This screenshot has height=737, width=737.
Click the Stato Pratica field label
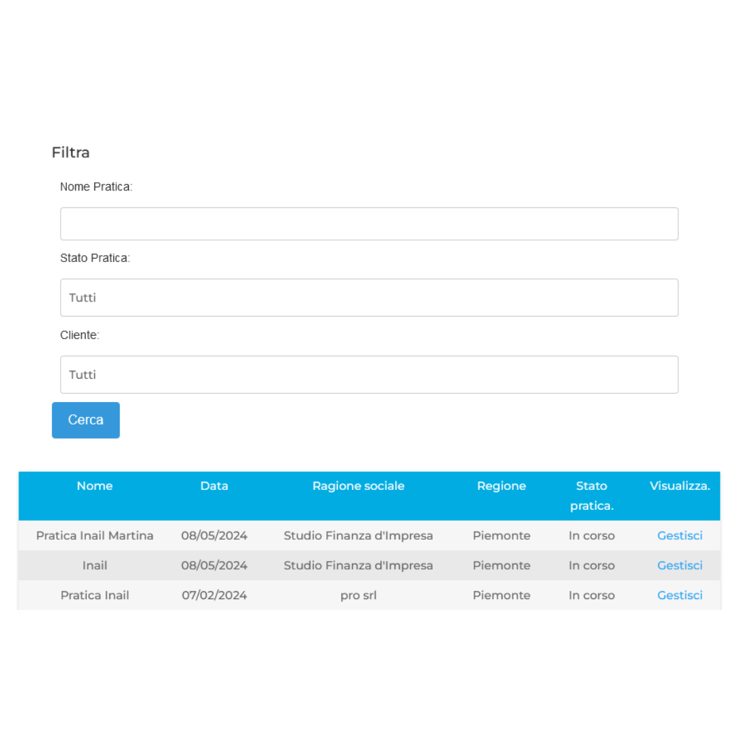[x=95, y=258]
